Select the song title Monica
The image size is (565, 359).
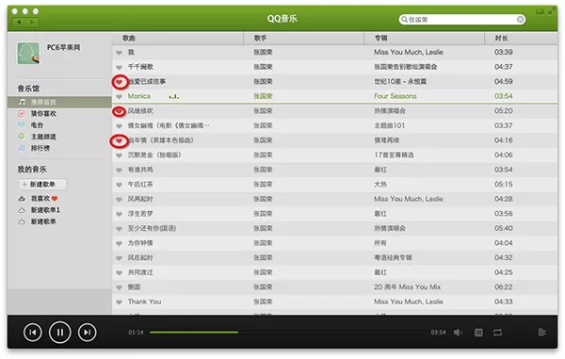click(139, 96)
